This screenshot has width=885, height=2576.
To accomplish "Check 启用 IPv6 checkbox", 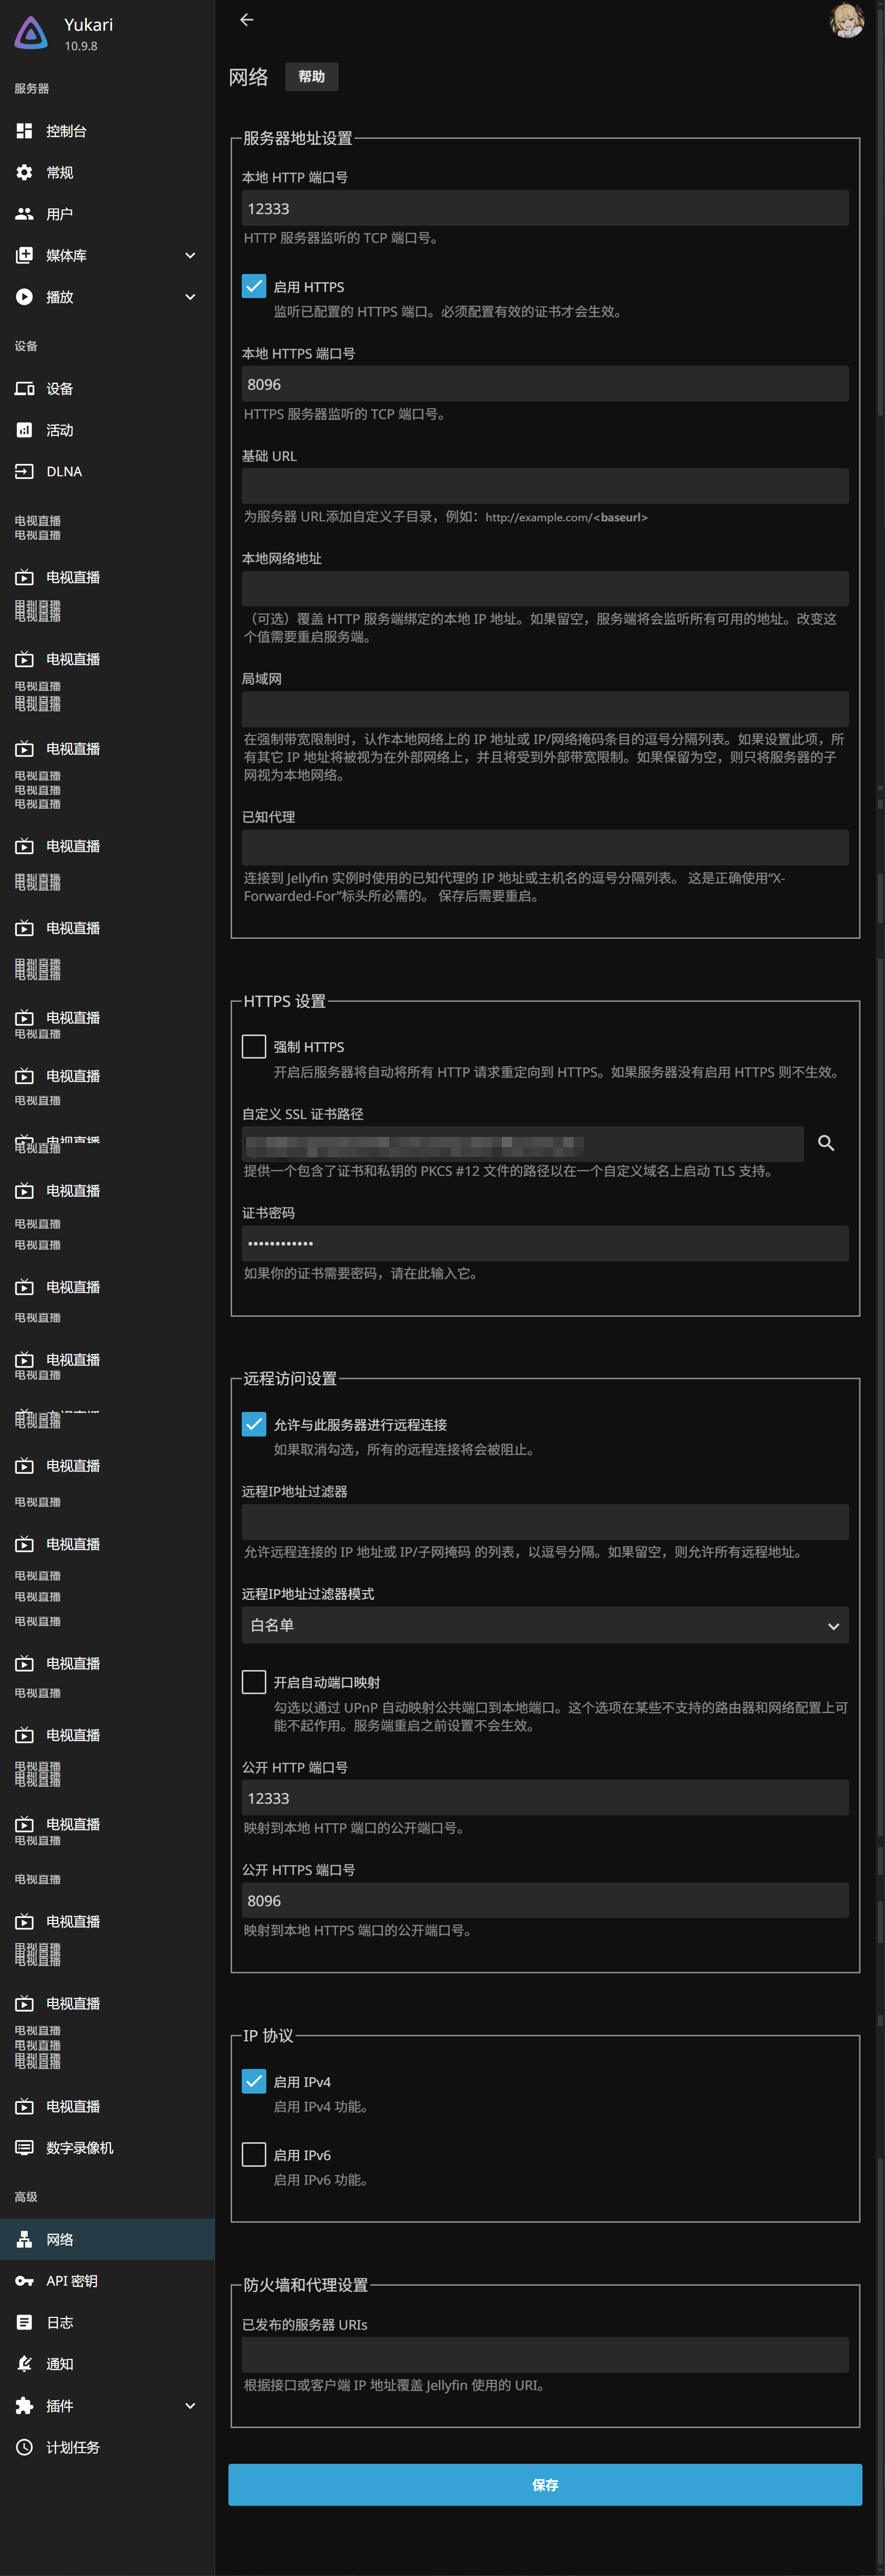I will [254, 2155].
